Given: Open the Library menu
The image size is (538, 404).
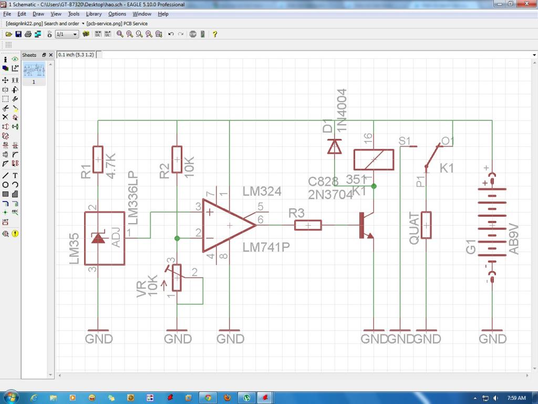Looking at the screenshot, I should (94, 14).
